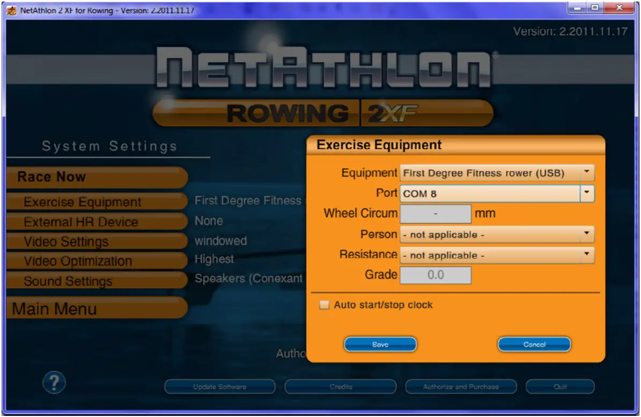Click the Quit button
The height and width of the screenshot is (417, 641).
point(560,386)
